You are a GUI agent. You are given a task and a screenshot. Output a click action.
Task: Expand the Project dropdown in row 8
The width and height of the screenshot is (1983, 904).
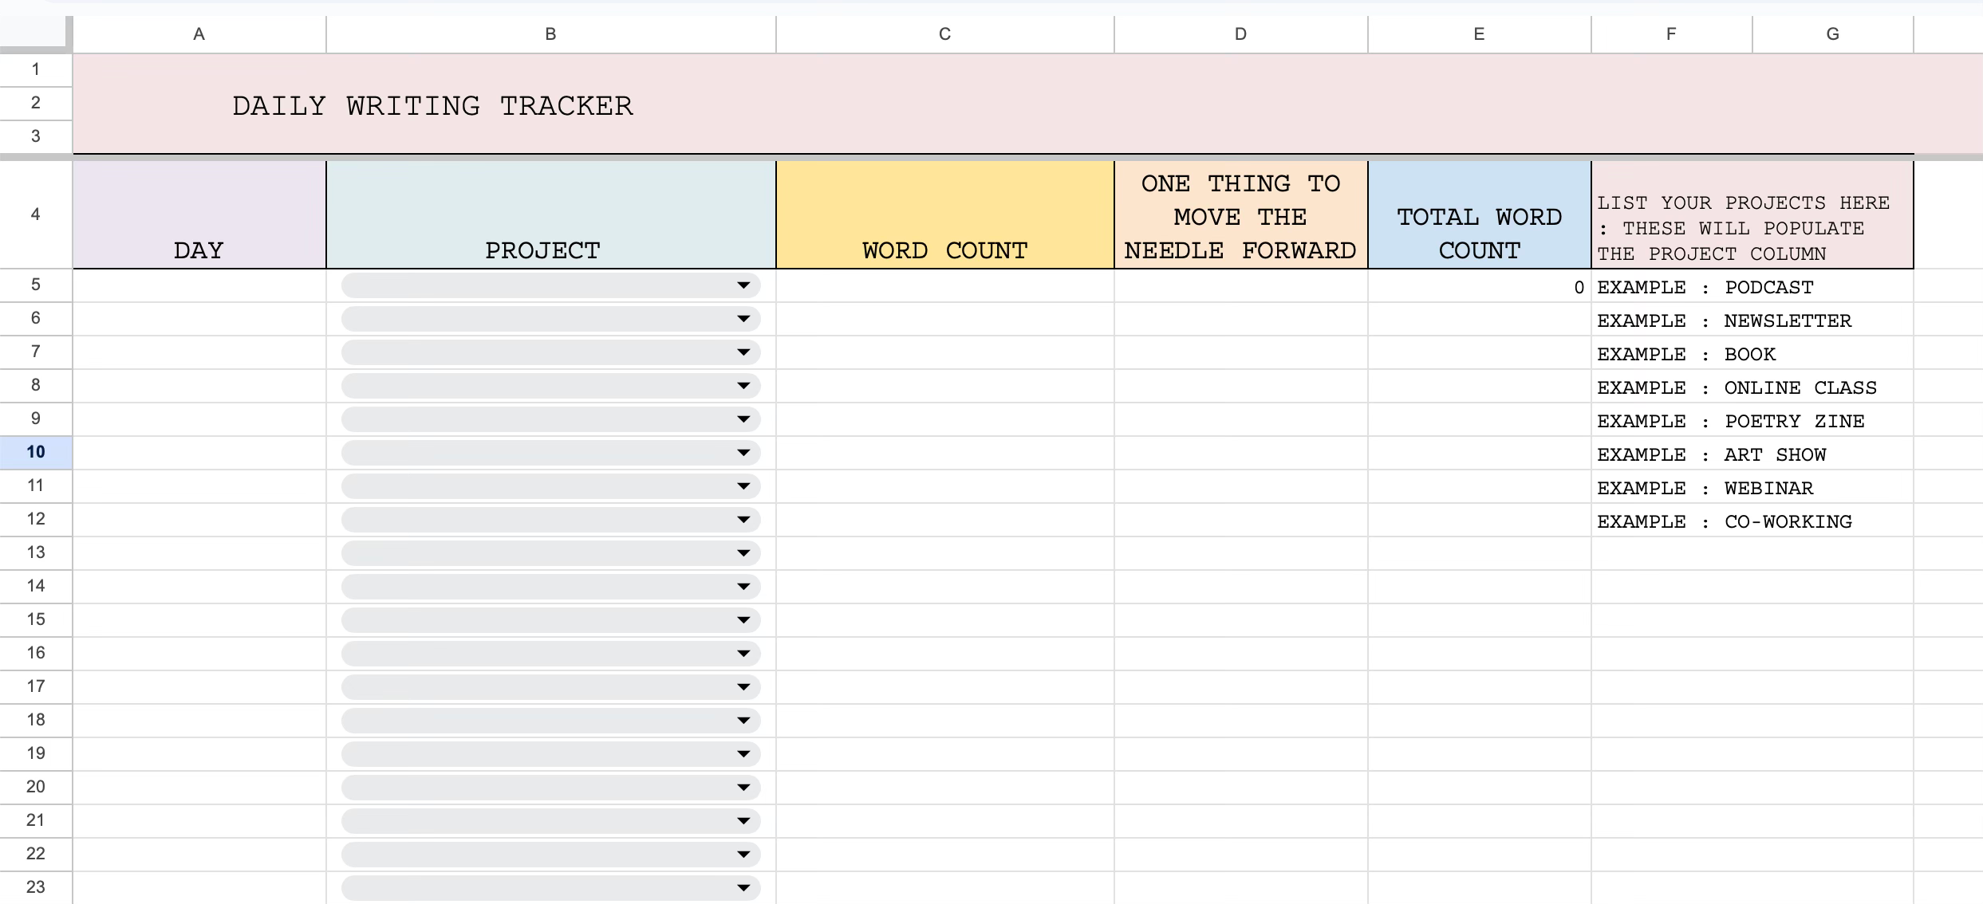tap(743, 386)
